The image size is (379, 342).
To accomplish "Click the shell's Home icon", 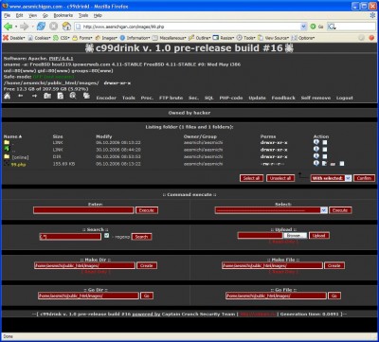I will (x=7, y=96).
